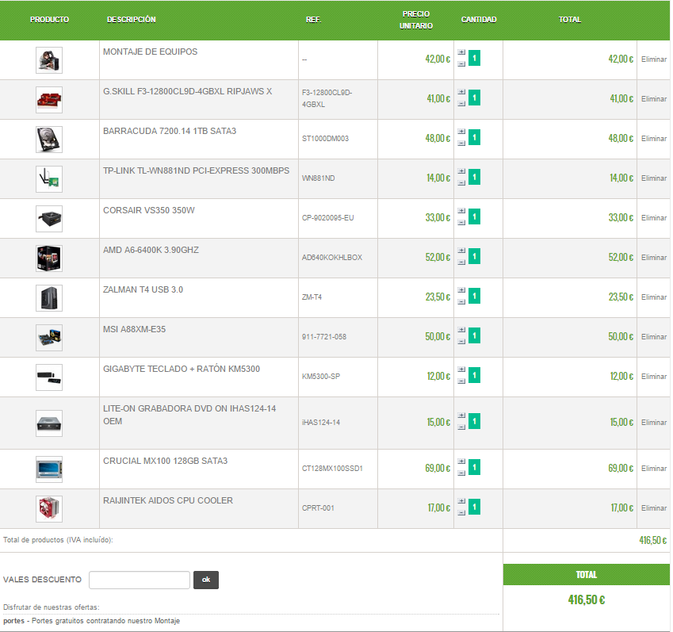Increase quantity of BARRACUDA 1TB drive
The height and width of the screenshot is (632, 673).
tap(461, 132)
